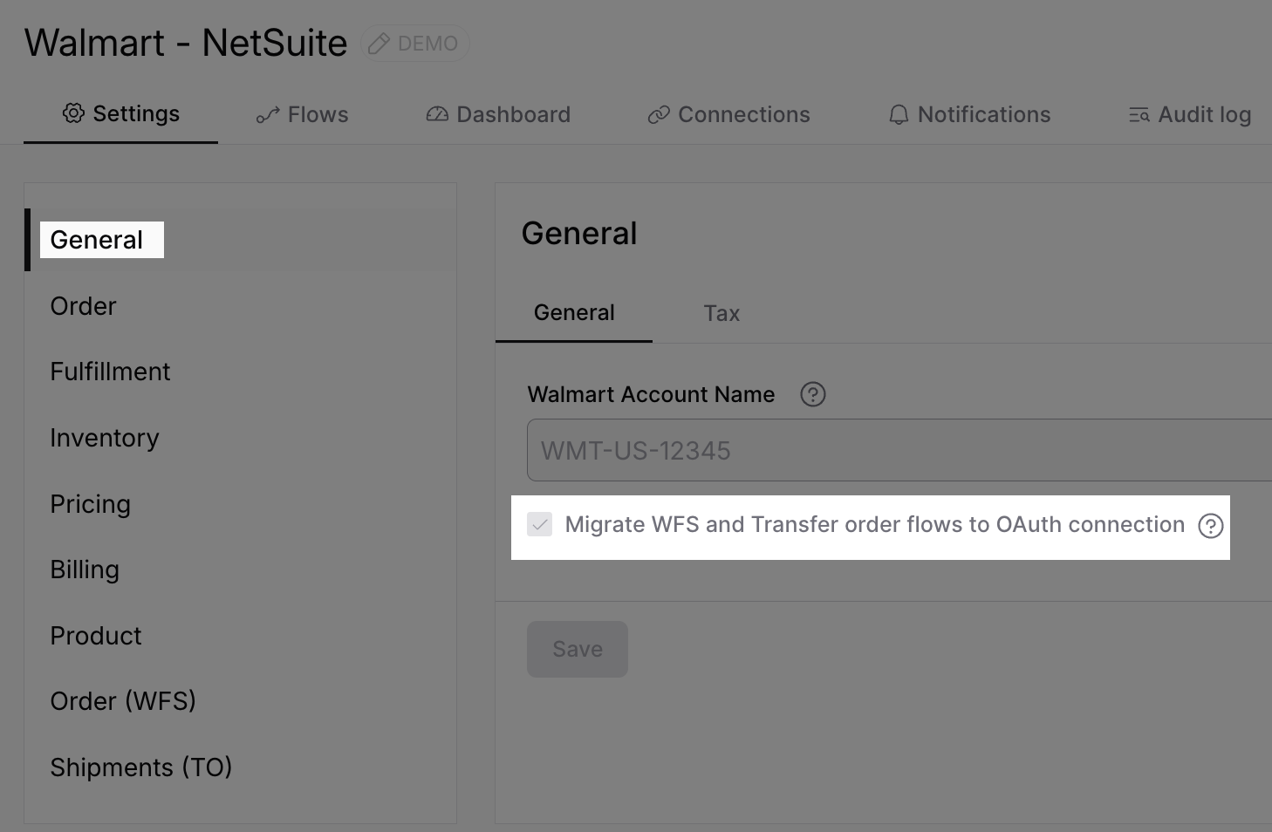Image resolution: width=1272 pixels, height=832 pixels.
Task: Click the General section heading
Action: click(x=579, y=234)
